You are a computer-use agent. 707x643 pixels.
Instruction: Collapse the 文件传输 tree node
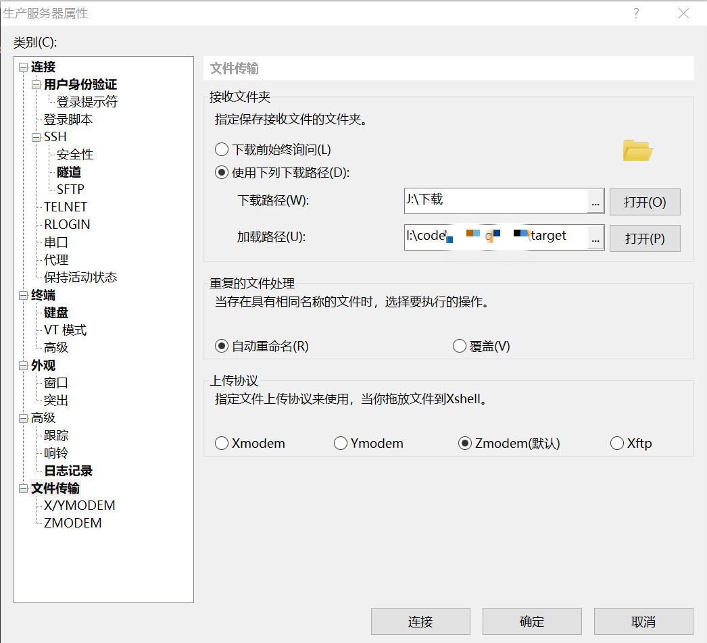click(x=24, y=489)
